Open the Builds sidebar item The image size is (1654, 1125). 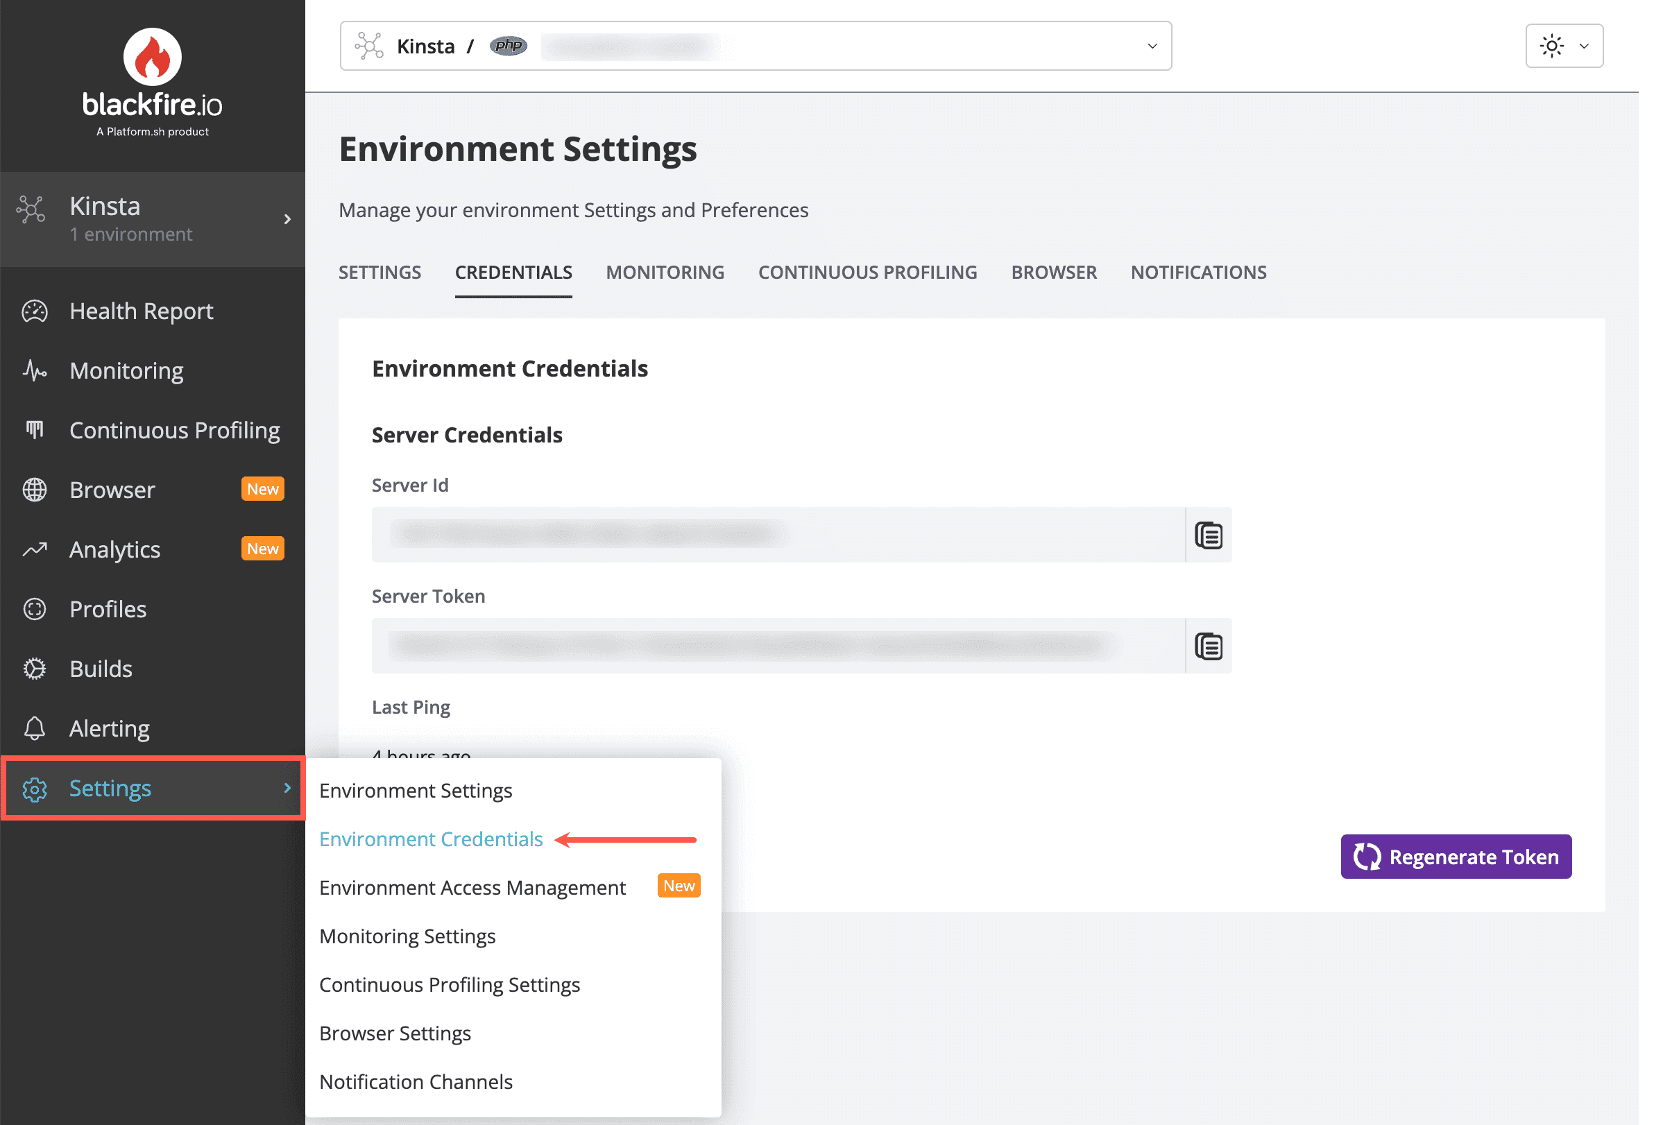101,669
